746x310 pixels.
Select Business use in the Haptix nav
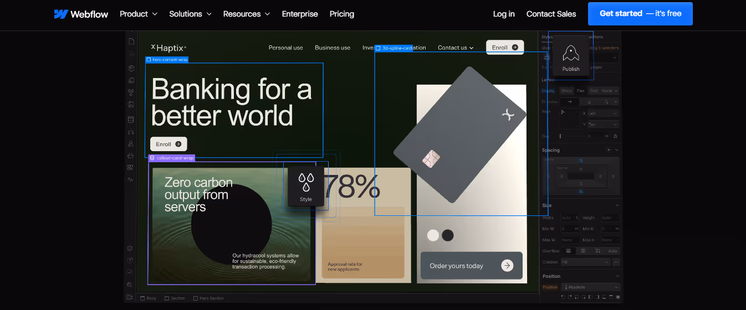pos(333,48)
